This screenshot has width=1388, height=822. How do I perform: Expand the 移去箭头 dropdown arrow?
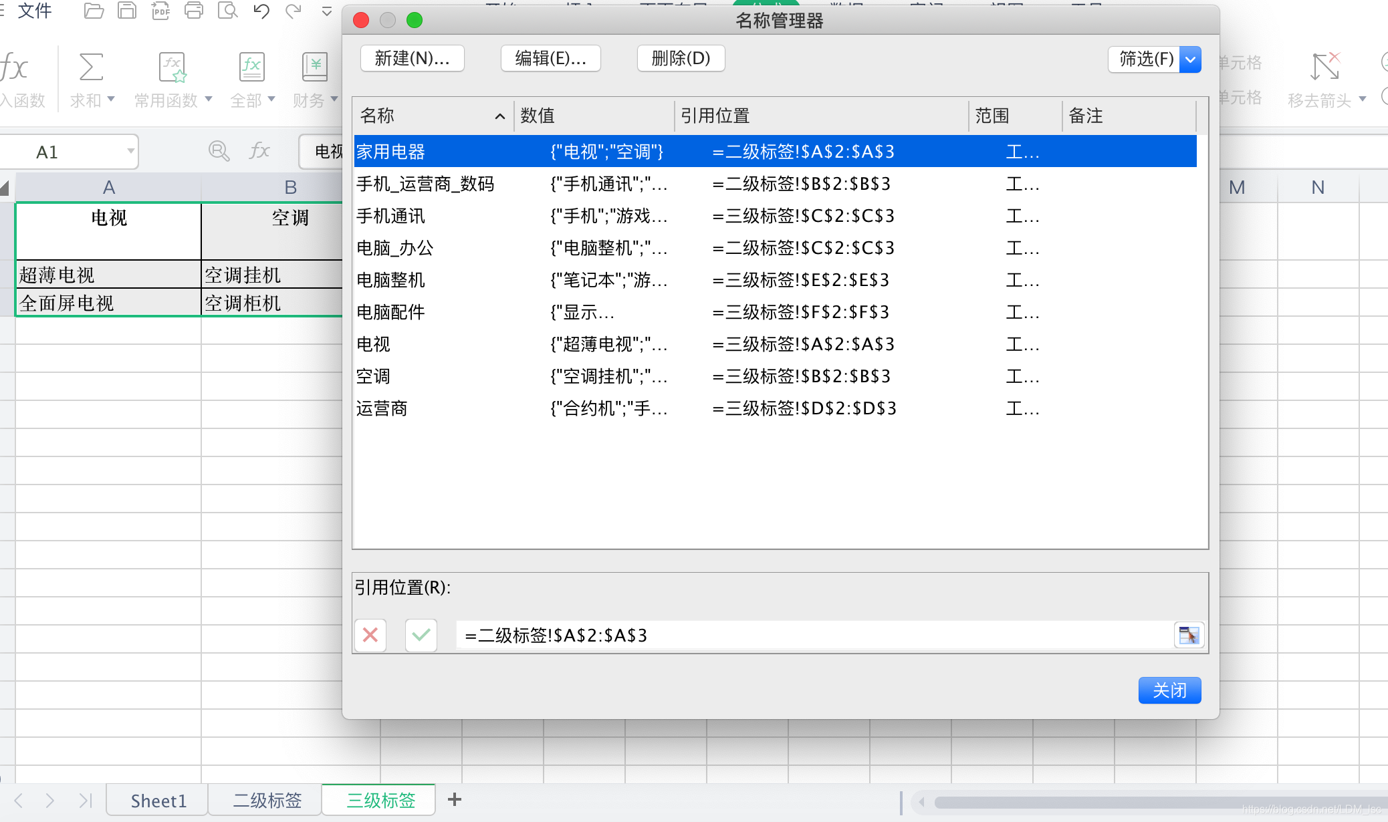pos(1363,100)
